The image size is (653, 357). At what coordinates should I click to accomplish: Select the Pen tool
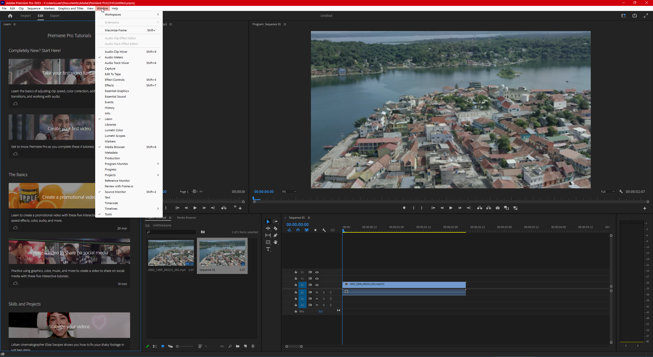point(275,235)
